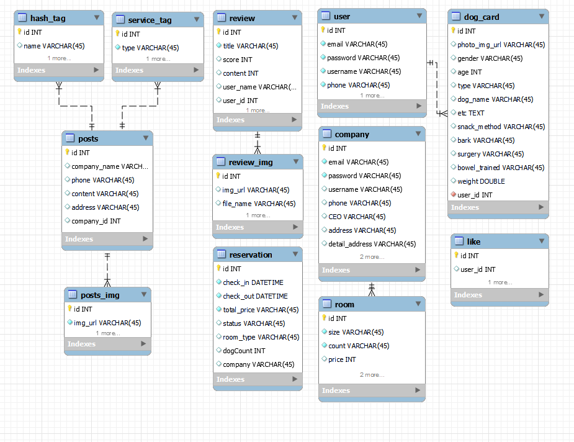Image resolution: width=574 pixels, height=442 pixels.
Task: Click the red foreign key icon of user_id in dog_card
Action: coord(454,194)
